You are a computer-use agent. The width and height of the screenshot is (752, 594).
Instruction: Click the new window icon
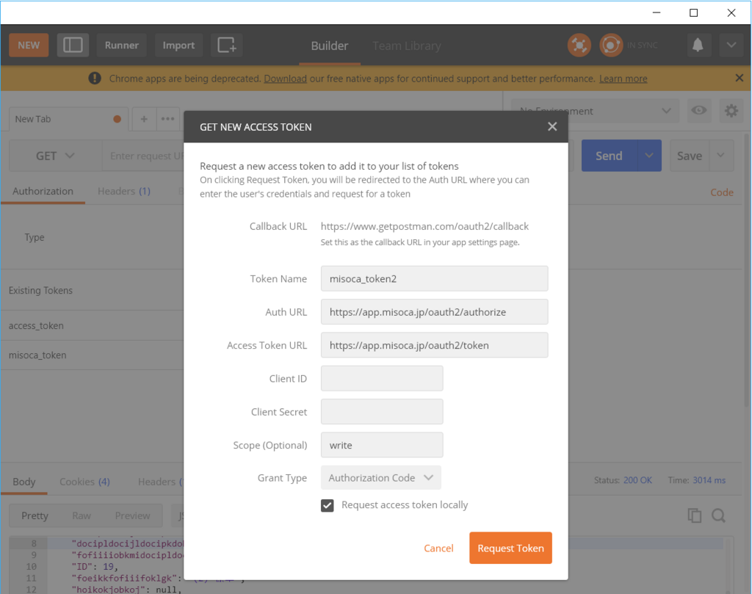pyautogui.click(x=227, y=45)
